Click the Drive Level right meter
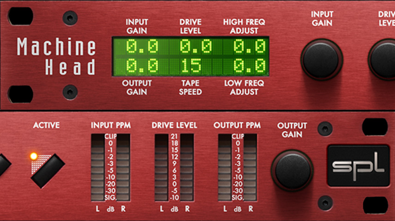Image resolution: width=395 pixels, height=221 pixels. (x=187, y=168)
